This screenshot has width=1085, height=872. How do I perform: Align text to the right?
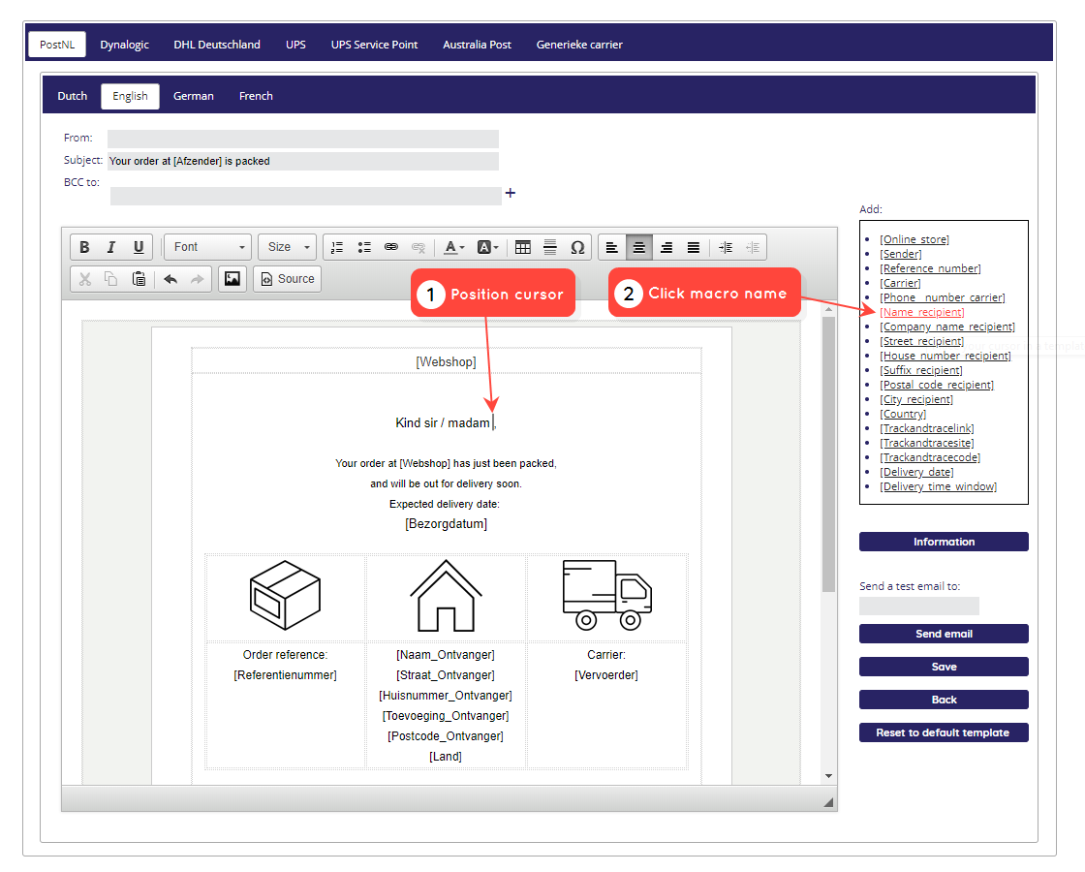coord(666,247)
